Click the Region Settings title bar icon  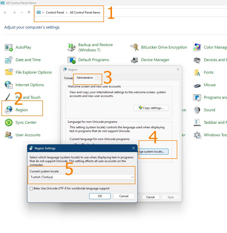(x=31, y=148)
